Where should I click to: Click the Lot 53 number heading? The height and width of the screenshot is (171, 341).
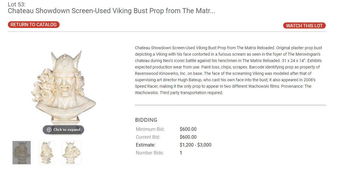(17, 4)
